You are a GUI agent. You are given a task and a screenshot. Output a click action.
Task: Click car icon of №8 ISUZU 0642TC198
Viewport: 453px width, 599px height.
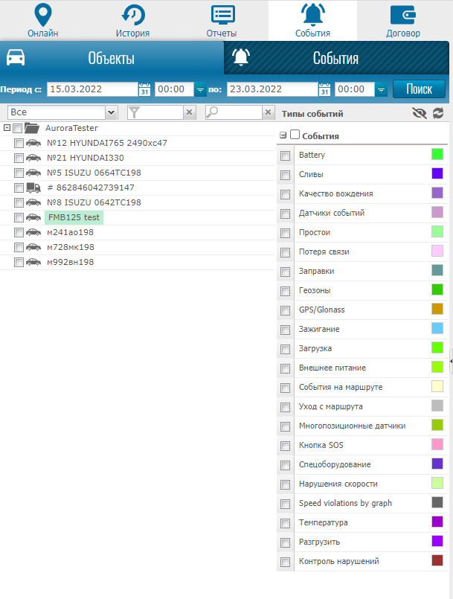tap(33, 202)
